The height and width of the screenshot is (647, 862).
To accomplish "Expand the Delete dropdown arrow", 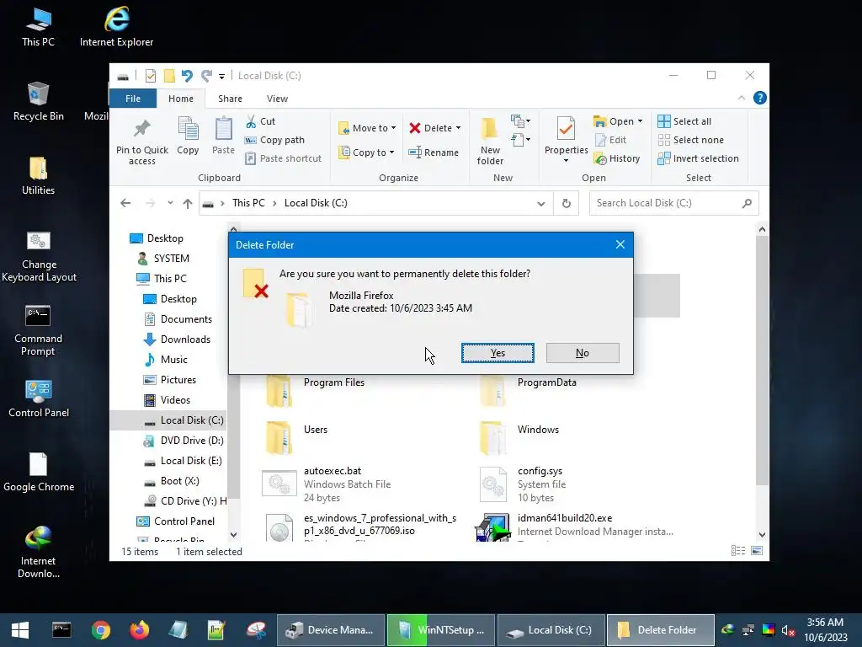I will point(458,128).
